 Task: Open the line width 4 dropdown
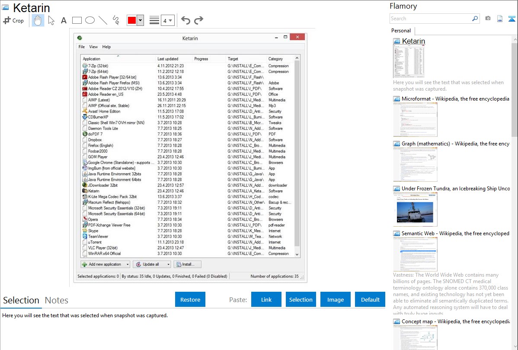(168, 20)
